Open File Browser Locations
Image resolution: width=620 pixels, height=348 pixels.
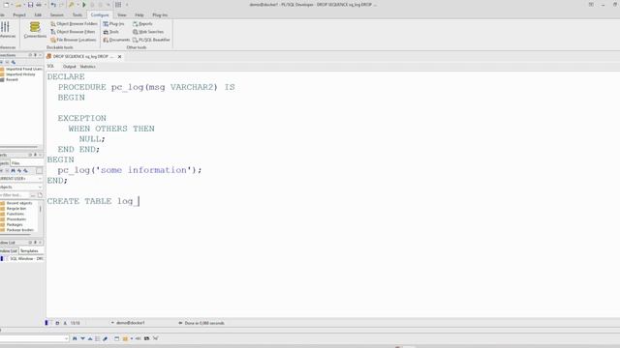74,40
